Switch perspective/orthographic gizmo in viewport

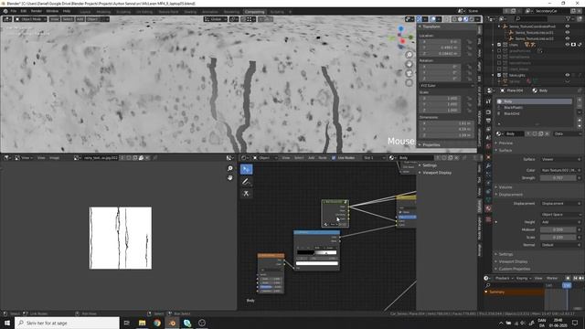pos(409,83)
